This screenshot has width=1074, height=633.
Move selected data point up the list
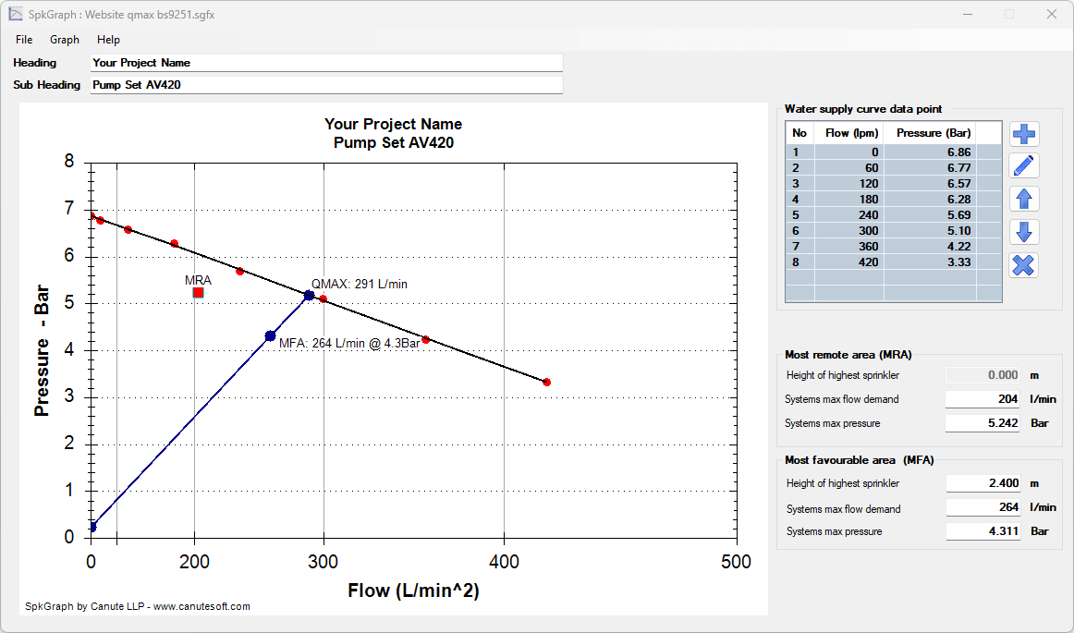(1023, 199)
